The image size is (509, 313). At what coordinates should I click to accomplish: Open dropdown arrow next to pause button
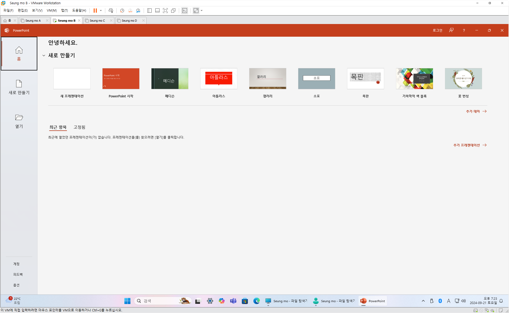(101, 11)
